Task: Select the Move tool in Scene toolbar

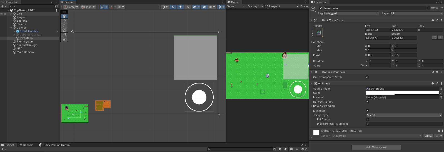Action: [64, 21]
